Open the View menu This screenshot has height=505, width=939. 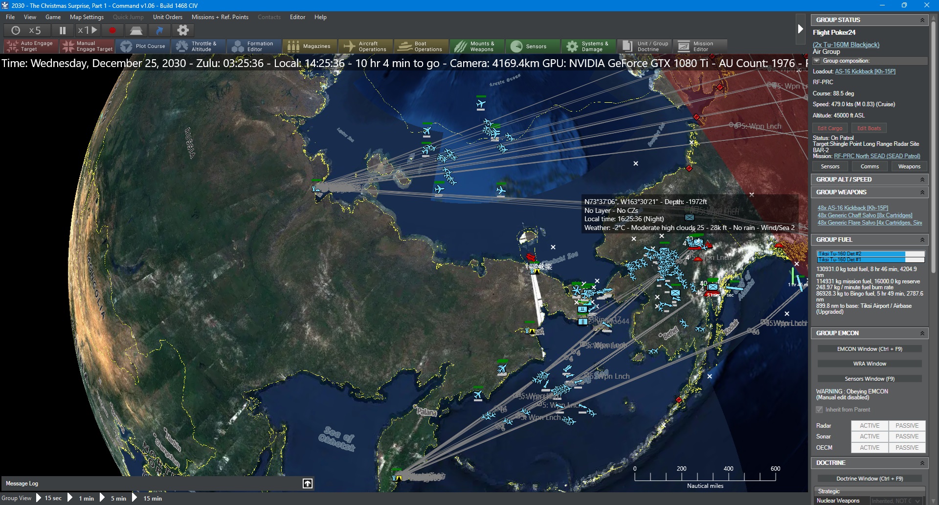[30, 17]
